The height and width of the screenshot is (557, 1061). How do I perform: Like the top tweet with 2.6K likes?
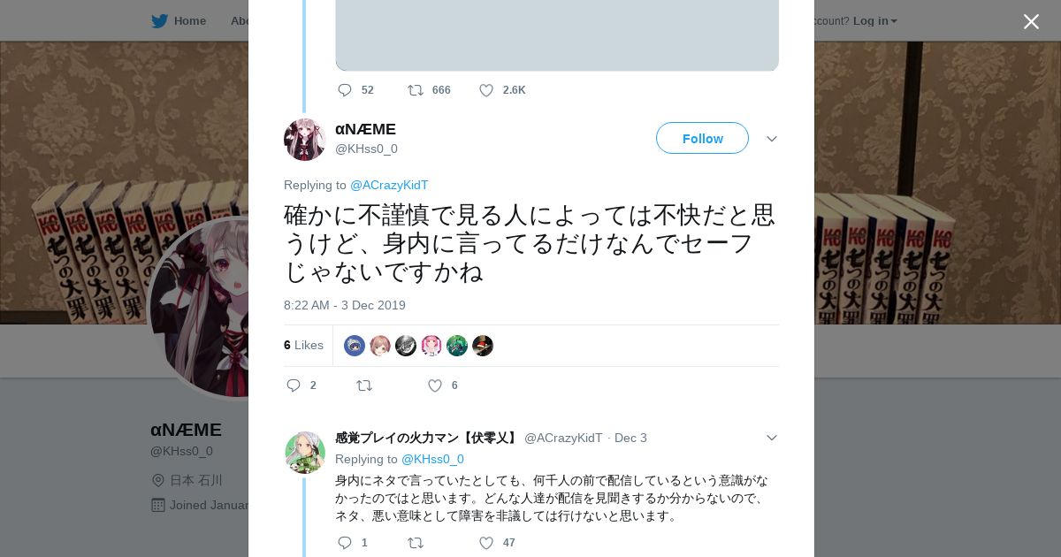(486, 90)
